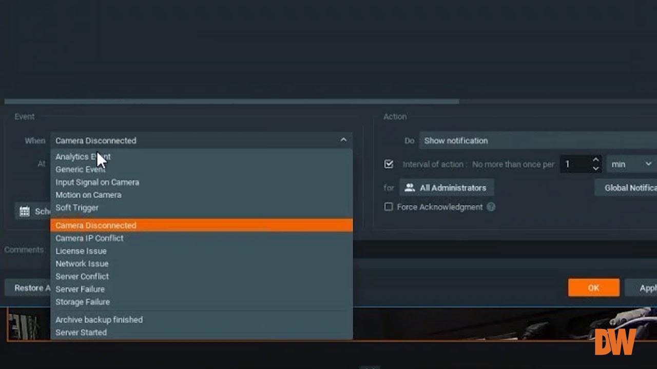Screen dimensions: 657x369
Task: Click the Schedule calendar icon
Action: click(25, 211)
